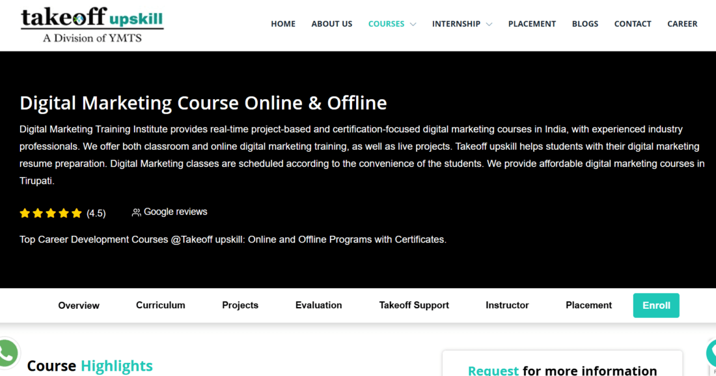
Task: Open the Home menu item
Action: tap(283, 23)
